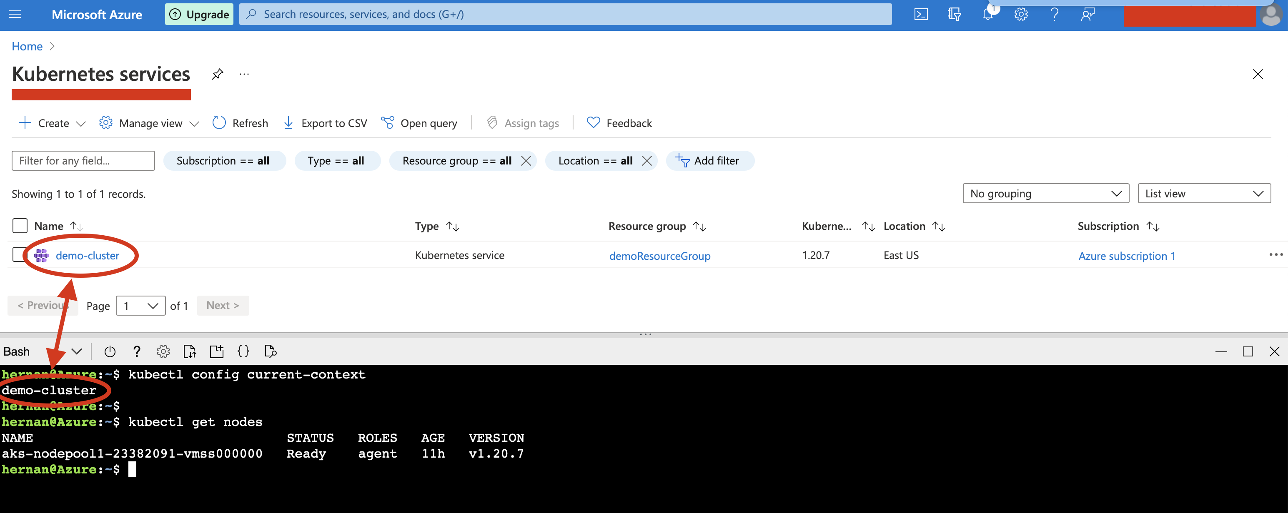Expand the Create dropdown
The image size is (1288, 513).
tap(52, 123)
